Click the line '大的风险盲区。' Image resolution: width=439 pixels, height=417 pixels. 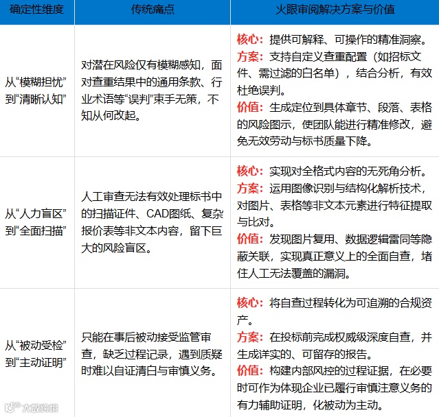[x=117, y=248]
